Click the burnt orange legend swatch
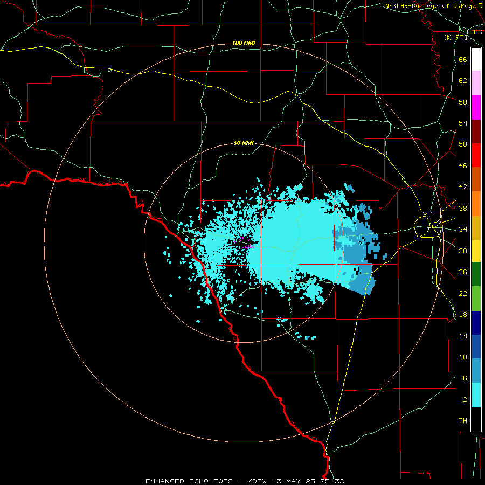The width and height of the screenshot is (485, 485). pyautogui.click(x=476, y=179)
